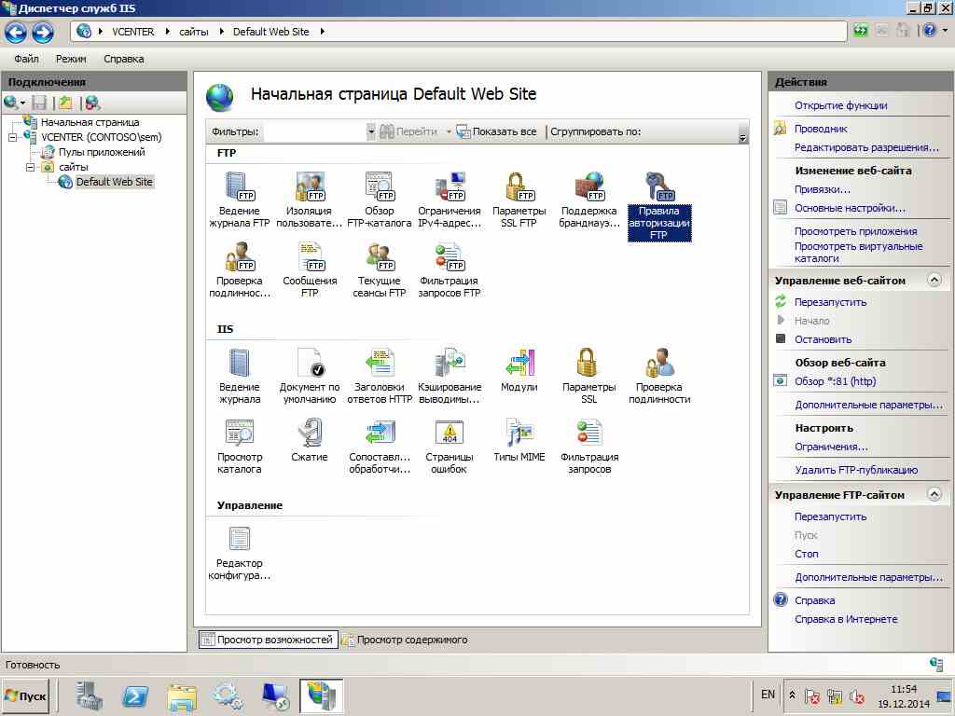Select Пулы приложений tree item
955x716 pixels.
[102, 152]
